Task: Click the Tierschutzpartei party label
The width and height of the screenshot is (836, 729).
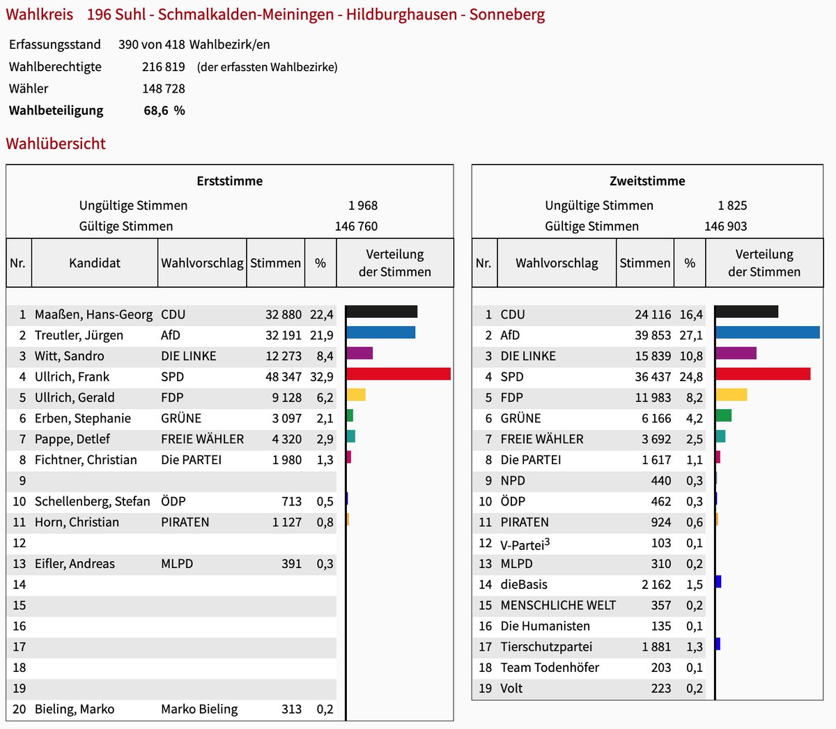Action: [546, 647]
